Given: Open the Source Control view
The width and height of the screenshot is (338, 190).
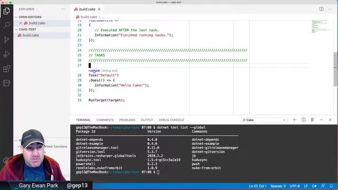Looking at the screenshot, I should click(6, 40).
